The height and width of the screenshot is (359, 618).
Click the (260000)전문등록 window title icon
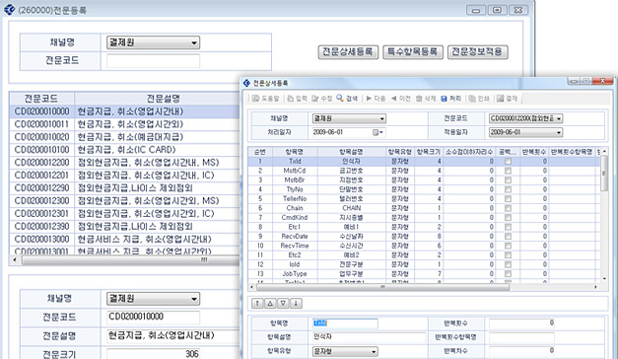click(10, 10)
